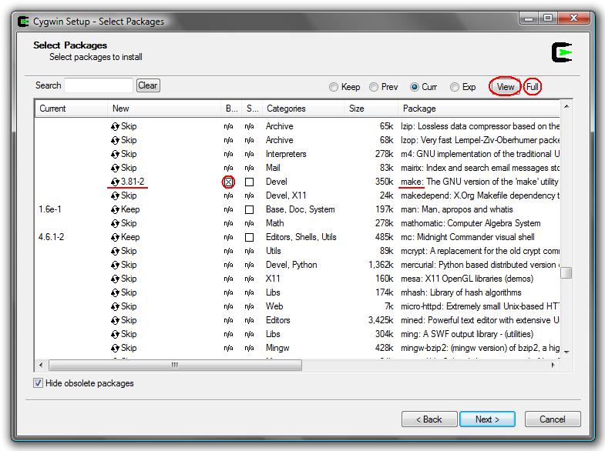Click the Categories column header
Viewport: 605px width, 451px height.
tap(304, 109)
